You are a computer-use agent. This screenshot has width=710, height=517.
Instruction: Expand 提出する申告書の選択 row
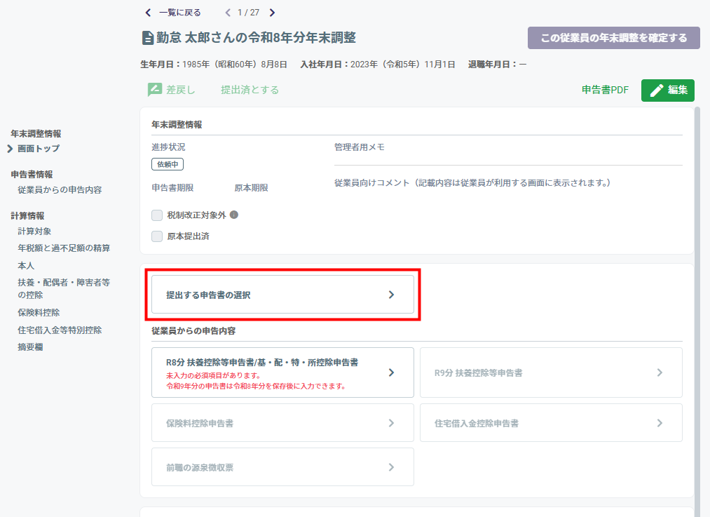coord(282,295)
